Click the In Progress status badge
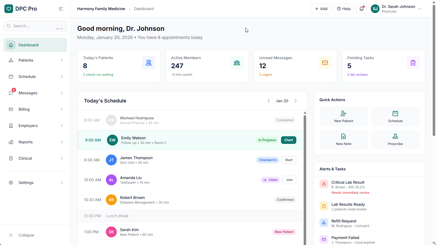The height and width of the screenshot is (245, 436). point(267,140)
